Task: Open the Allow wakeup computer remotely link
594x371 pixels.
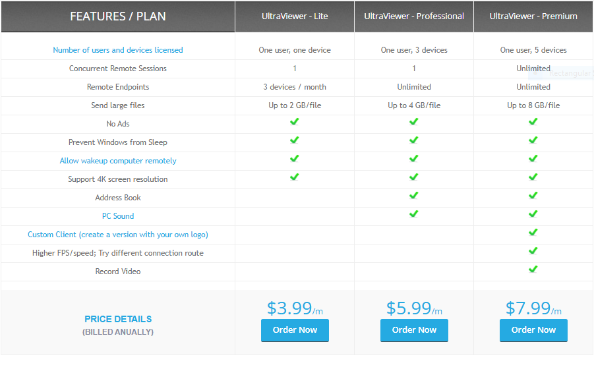Action: click(x=118, y=161)
